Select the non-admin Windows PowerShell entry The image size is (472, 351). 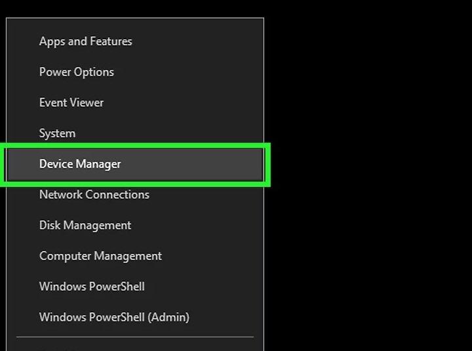92,287
